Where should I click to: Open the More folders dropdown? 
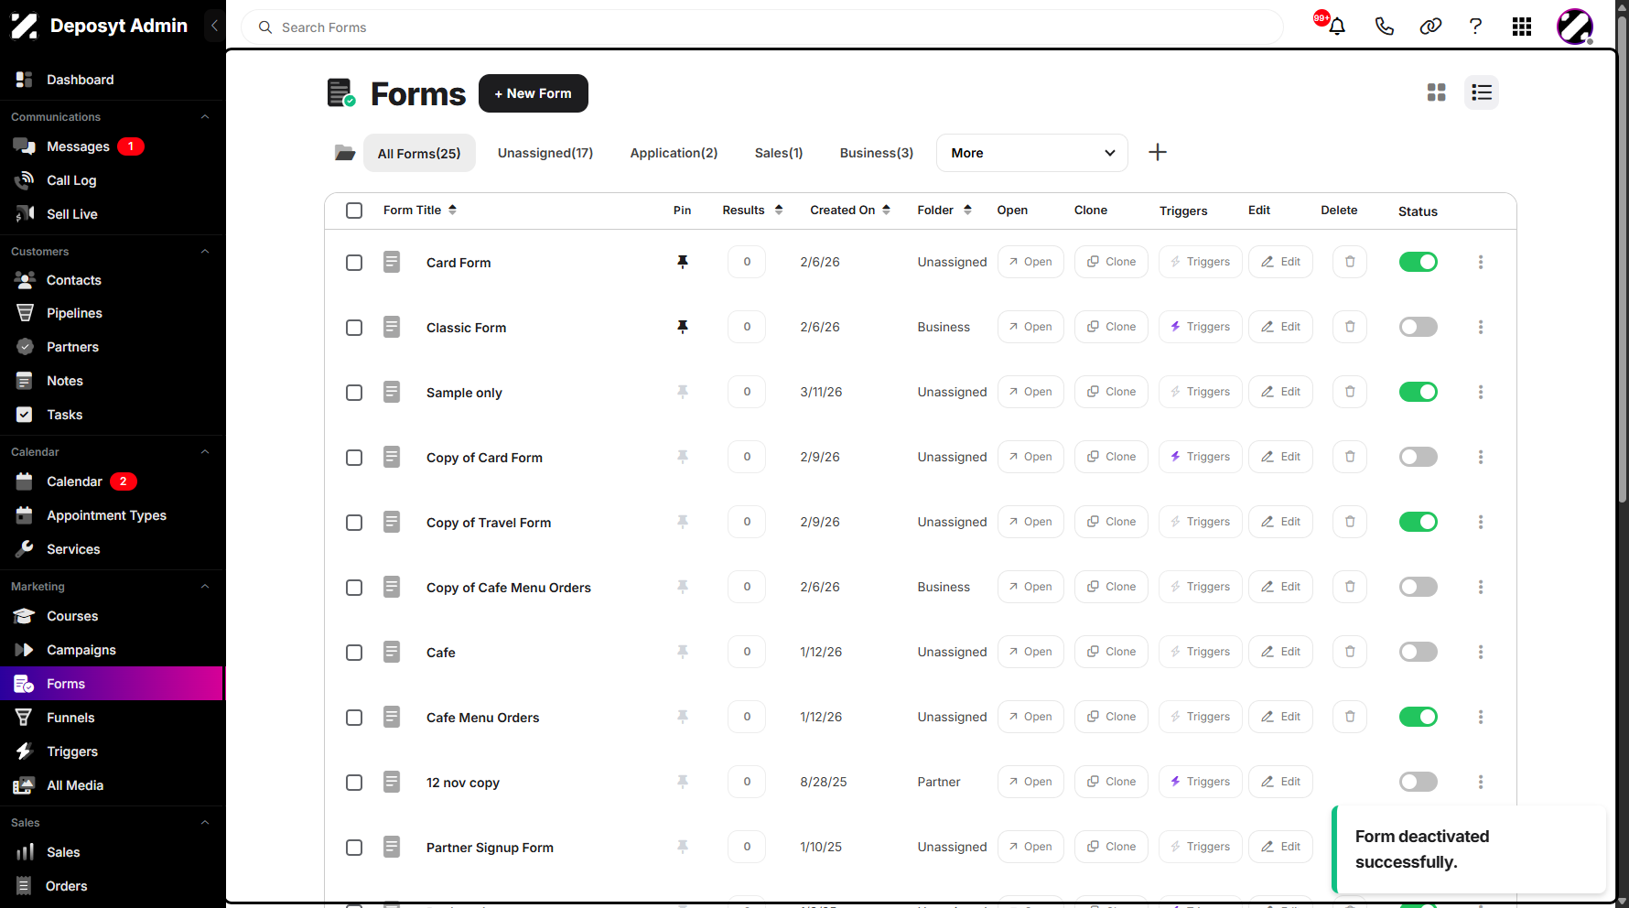pos(1032,153)
